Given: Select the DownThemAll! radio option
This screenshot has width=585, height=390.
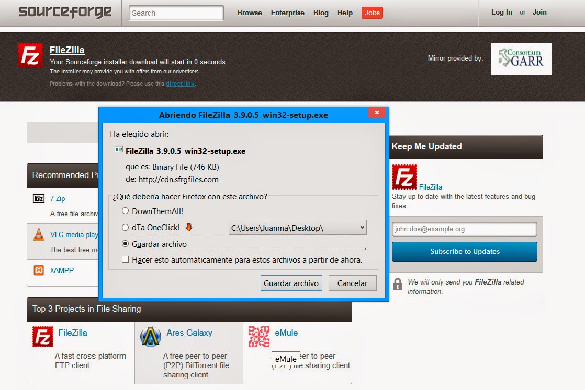Looking at the screenshot, I should click(126, 211).
